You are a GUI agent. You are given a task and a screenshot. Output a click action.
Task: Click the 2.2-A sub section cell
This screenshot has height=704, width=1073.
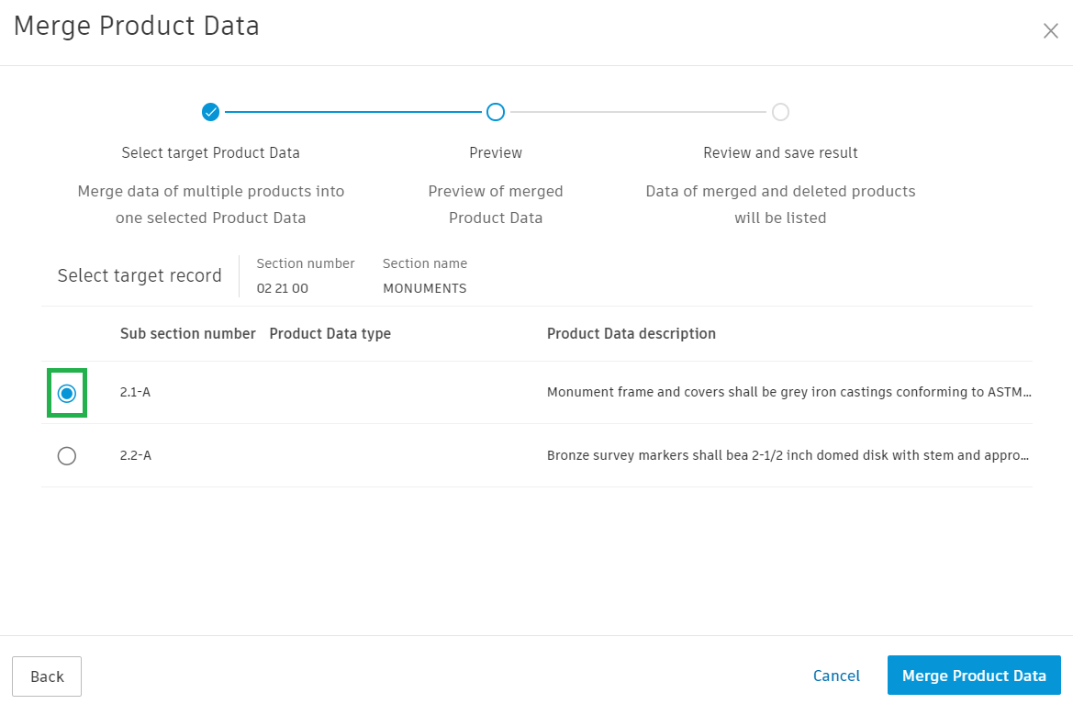coord(136,455)
